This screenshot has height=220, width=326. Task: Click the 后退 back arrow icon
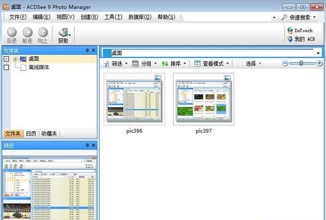[11, 32]
